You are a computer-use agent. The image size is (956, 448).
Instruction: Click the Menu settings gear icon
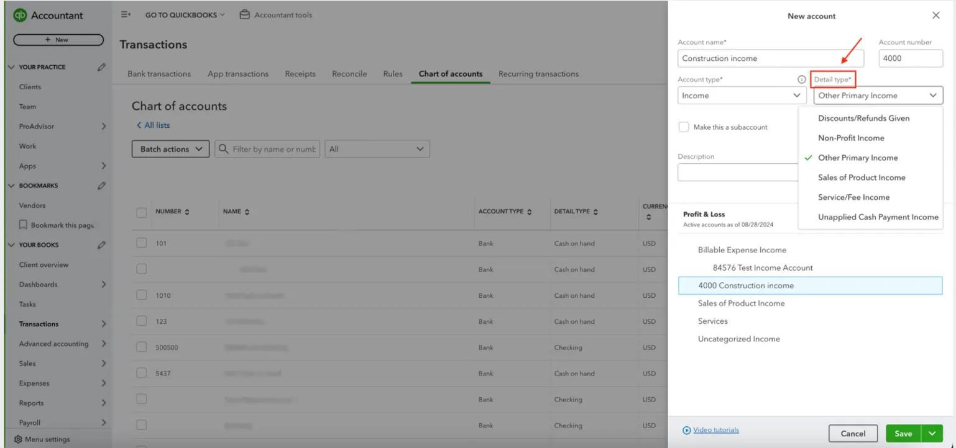18,439
